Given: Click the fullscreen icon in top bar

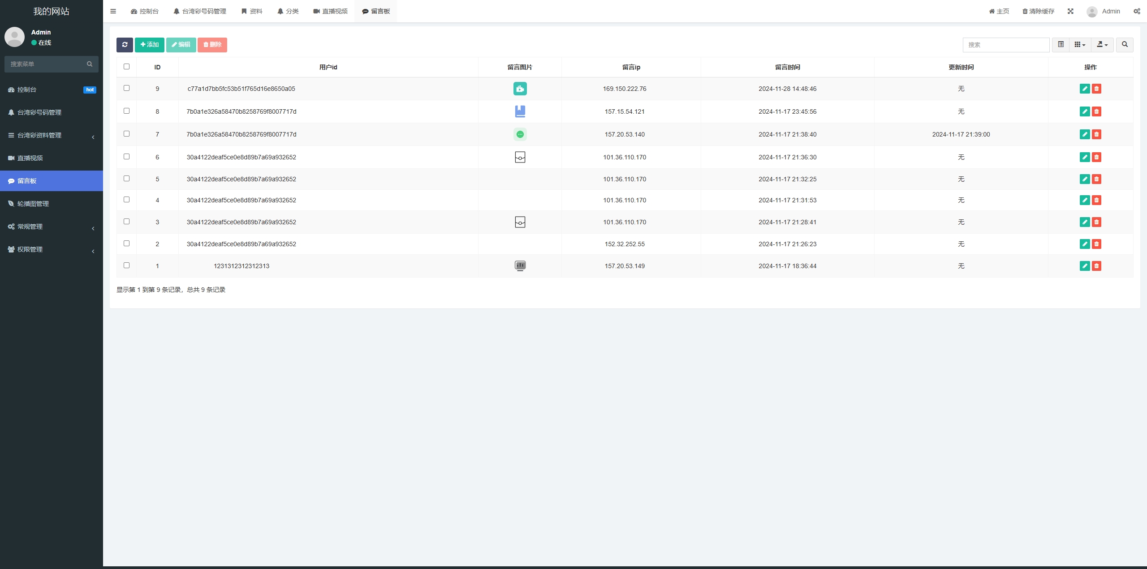Looking at the screenshot, I should 1070,11.
